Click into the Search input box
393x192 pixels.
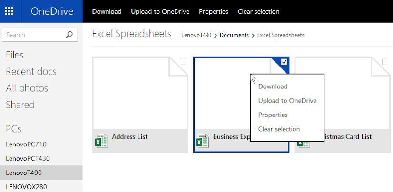[32, 35]
